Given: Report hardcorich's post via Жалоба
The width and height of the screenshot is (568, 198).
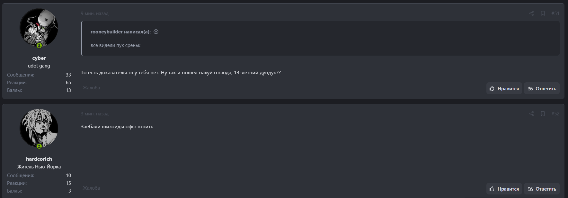Looking at the screenshot, I should (91, 188).
